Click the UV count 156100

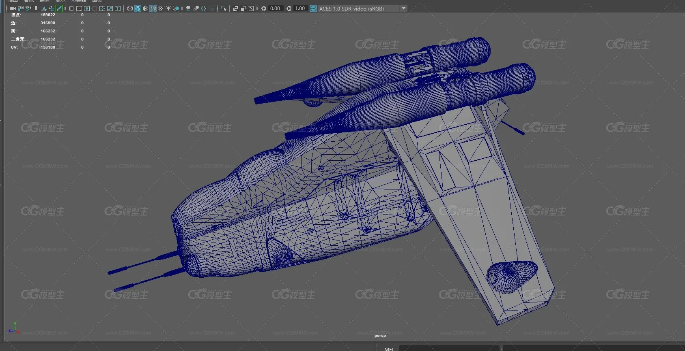point(48,47)
